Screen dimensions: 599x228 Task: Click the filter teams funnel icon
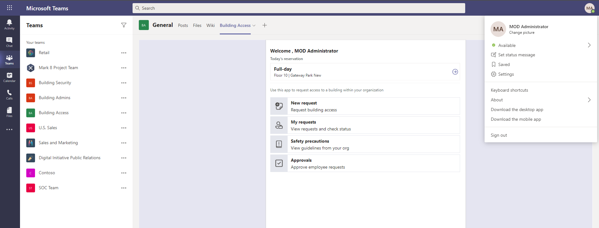click(124, 25)
